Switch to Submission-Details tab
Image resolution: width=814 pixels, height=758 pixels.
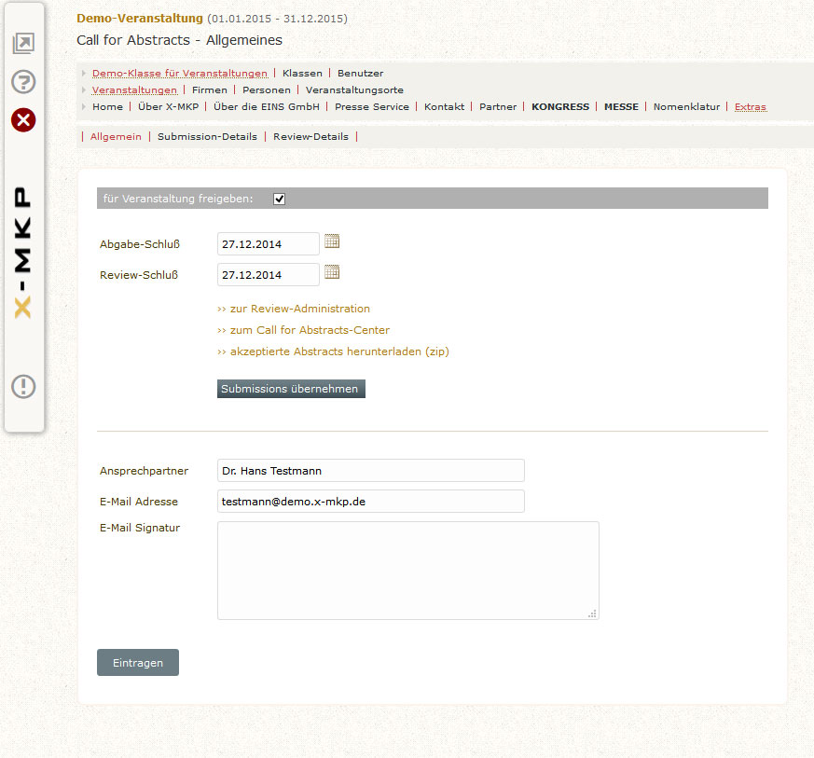click(x=207, y=136)
